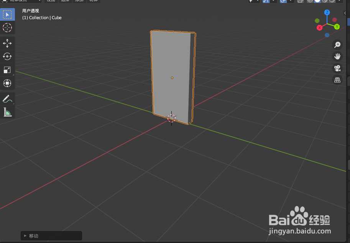Select the Move tool

click(7, 43)
